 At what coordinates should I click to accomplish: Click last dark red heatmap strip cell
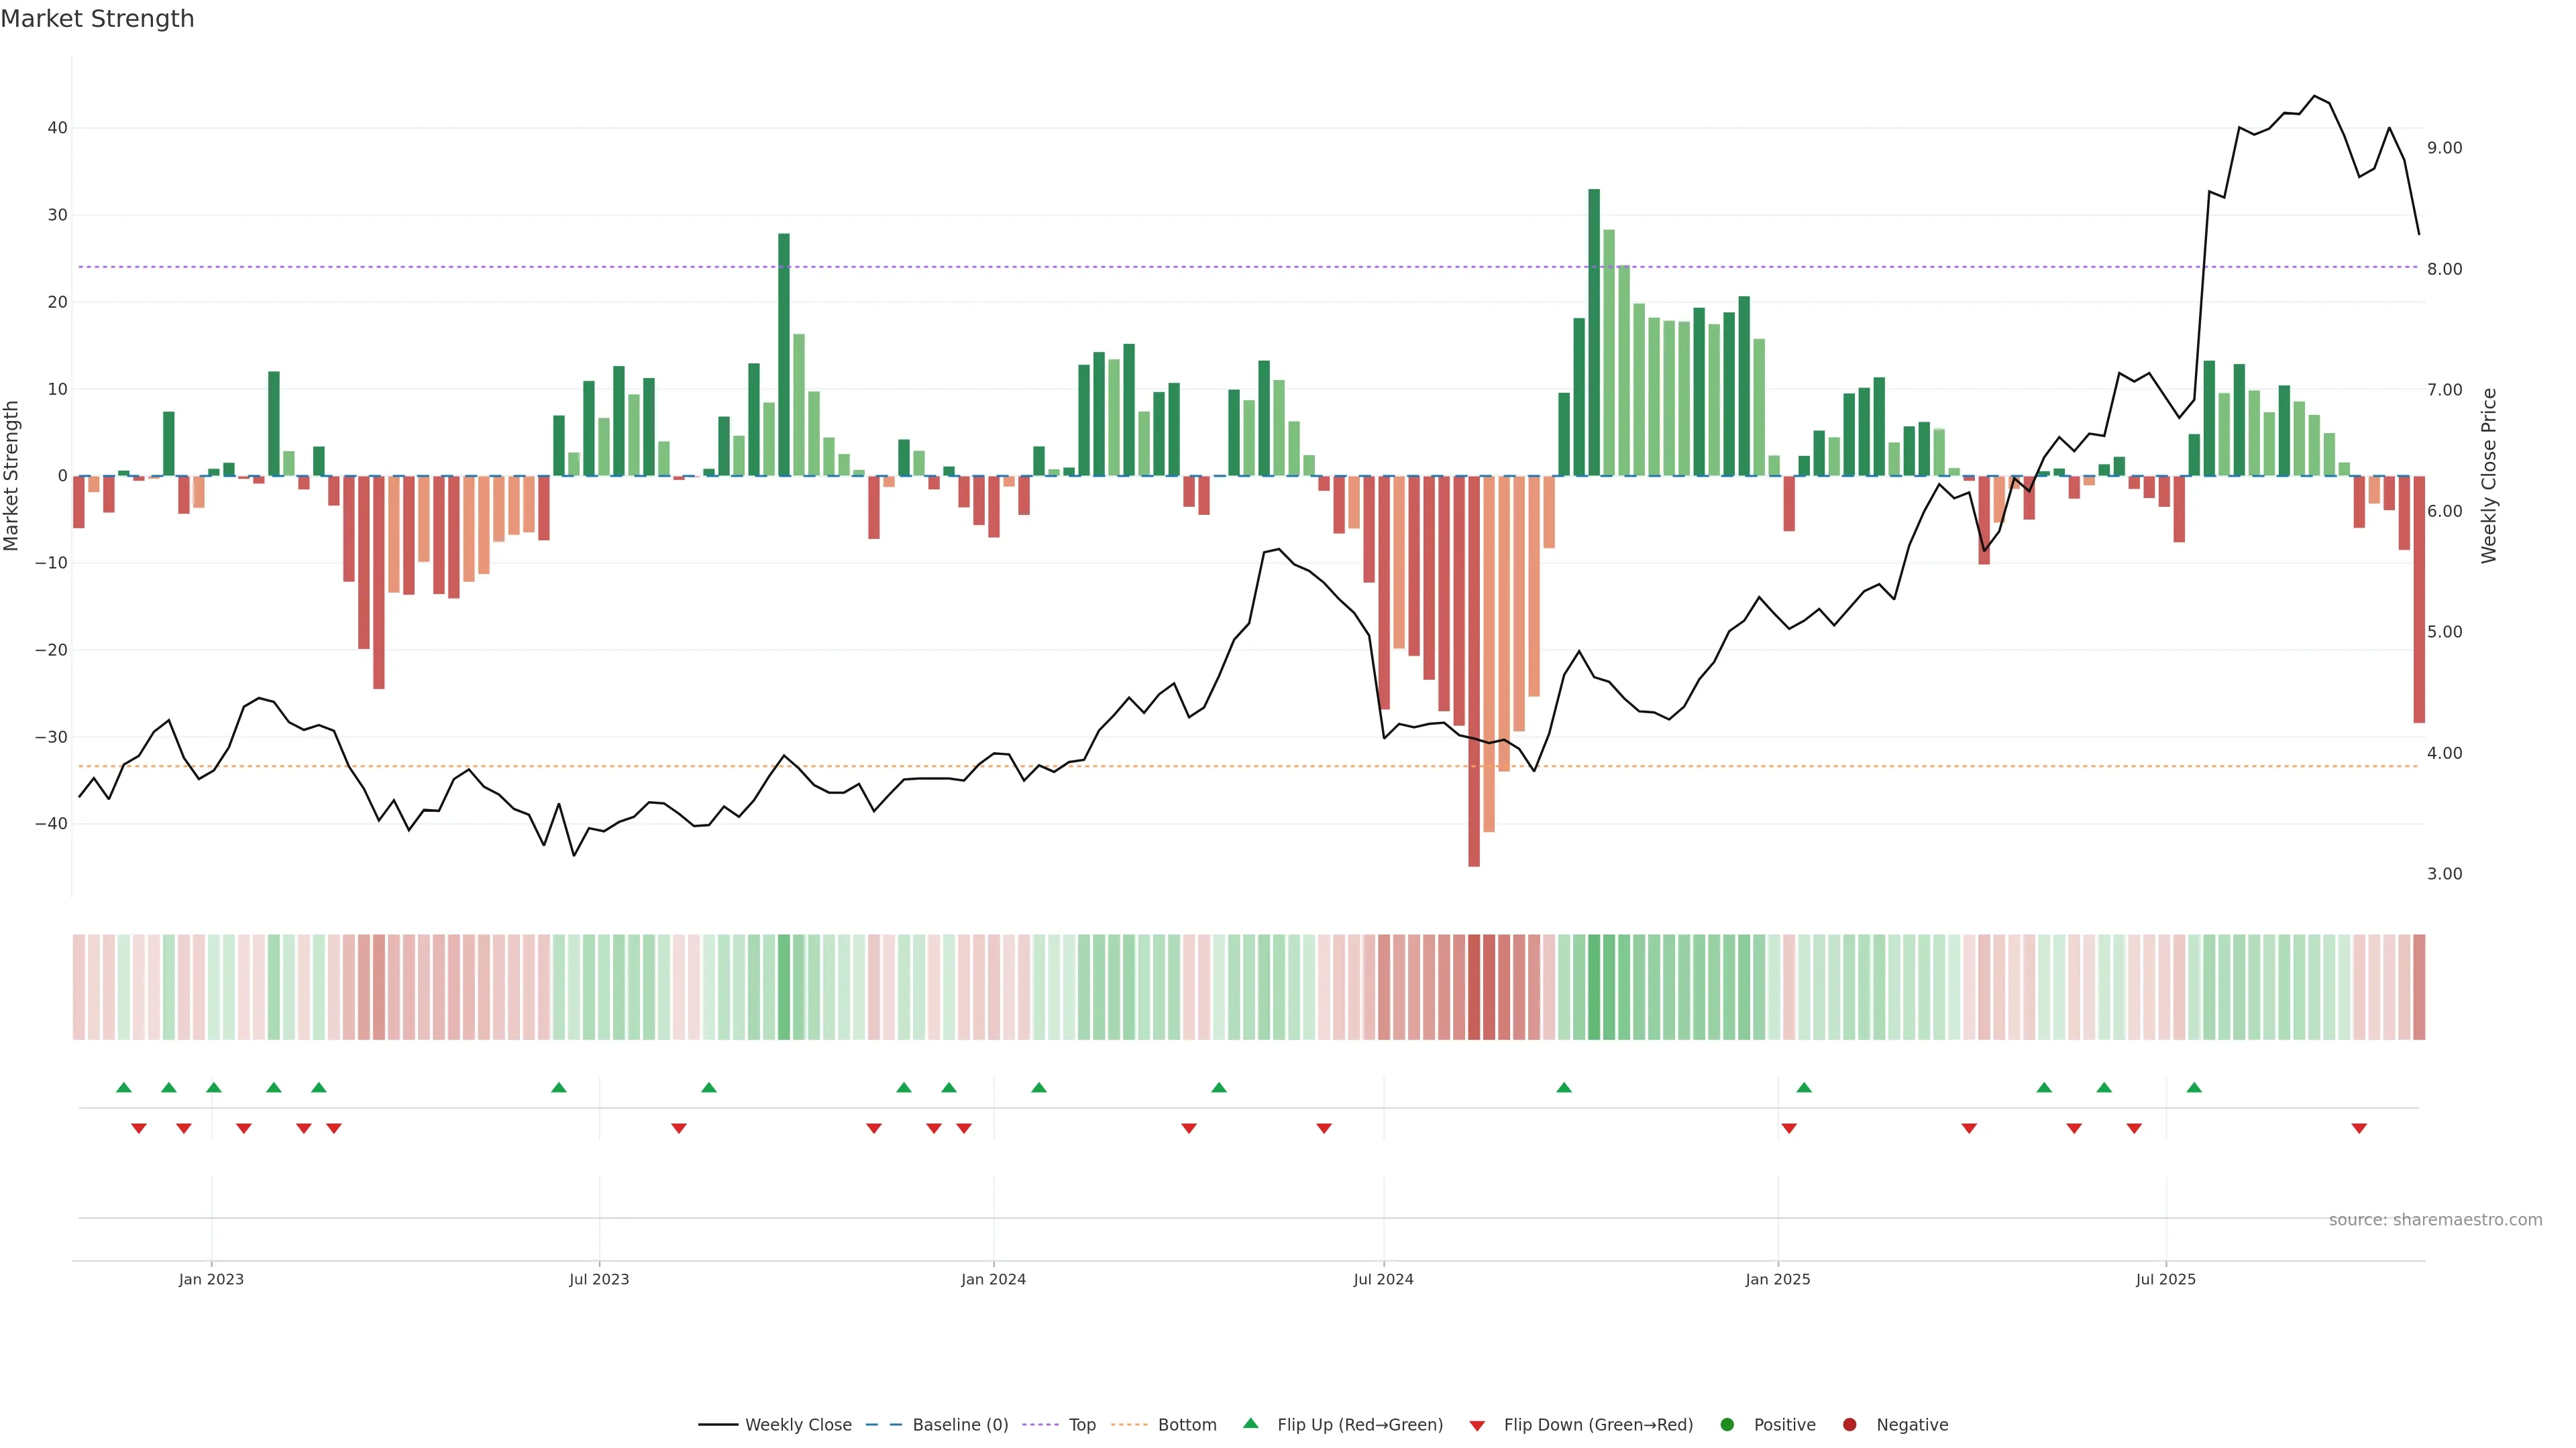click(x=2419, y=987)
